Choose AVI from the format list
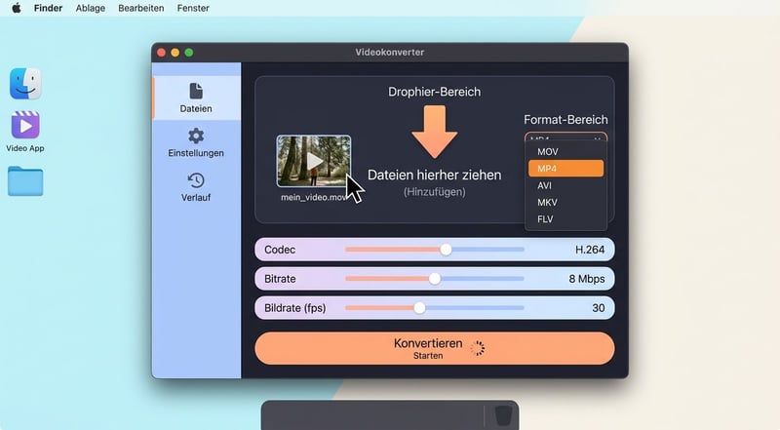This screenshot has height=430, width=780. click(x=566, y=185)
